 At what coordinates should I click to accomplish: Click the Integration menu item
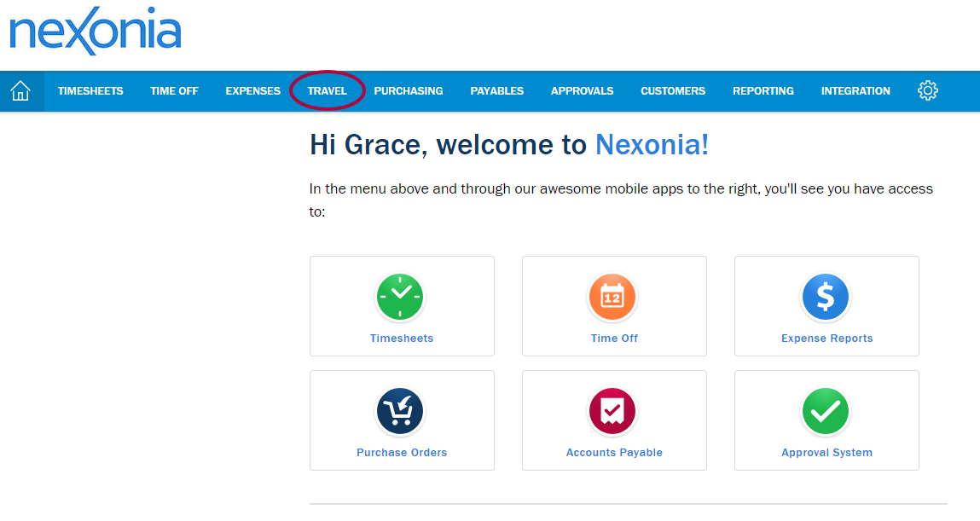pyautogui.click(x=855, y=91)
